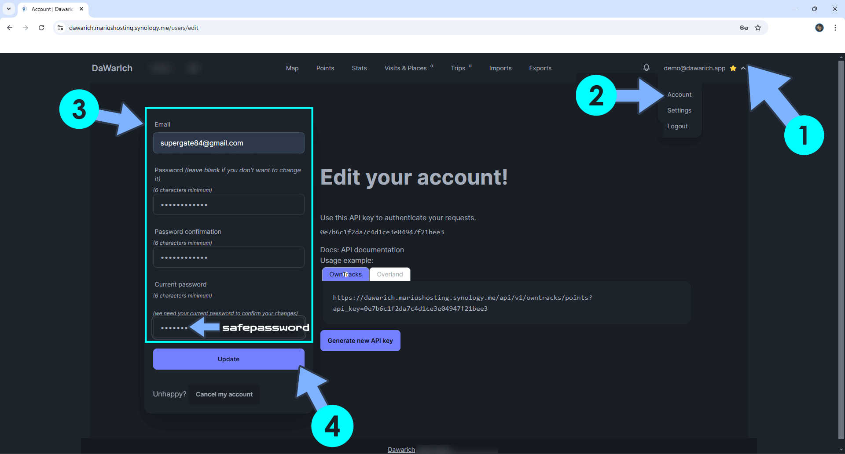Close the Account | Dawarich tab
The width and height of the screenshot is (845, 454).
[x=81, y=9]
